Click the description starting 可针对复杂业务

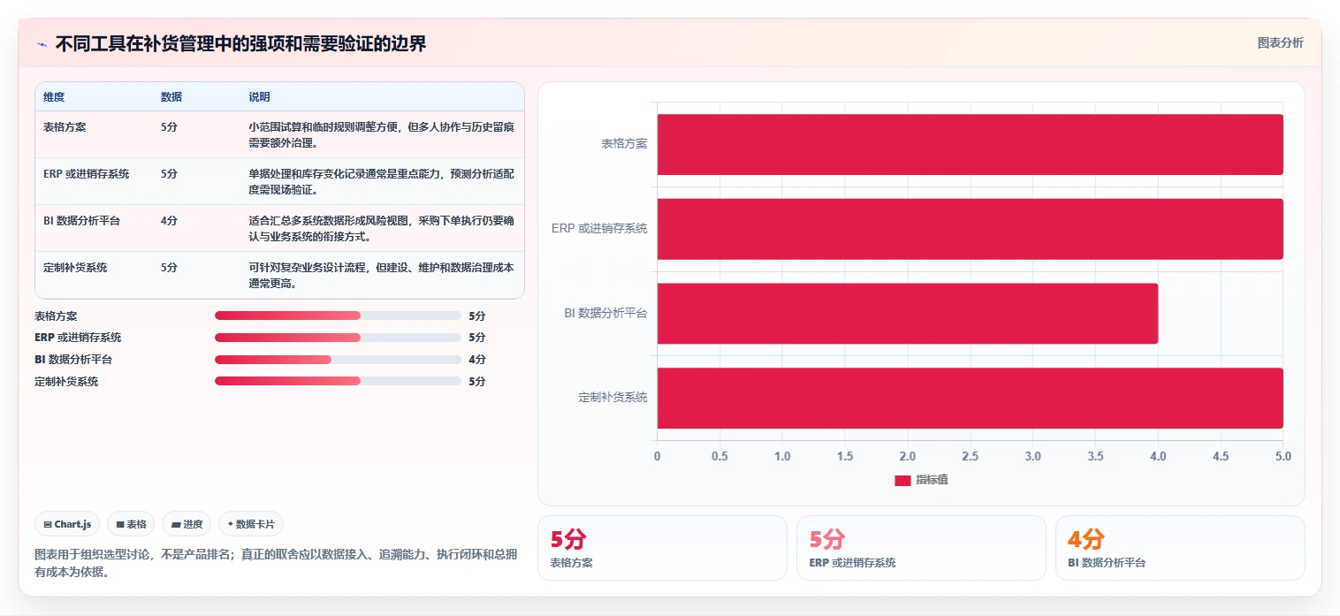(381, 275)
